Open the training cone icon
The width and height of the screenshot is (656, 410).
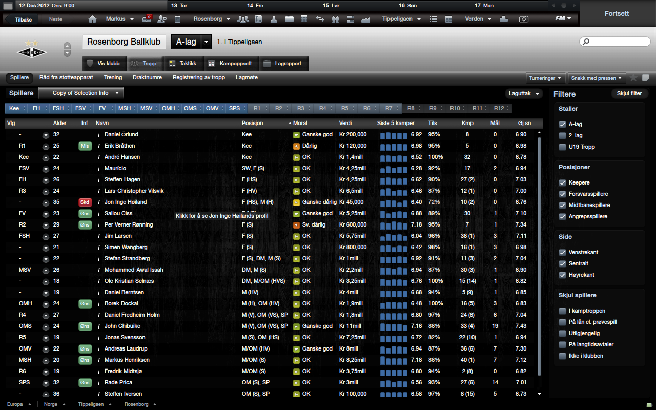[274, 19]
